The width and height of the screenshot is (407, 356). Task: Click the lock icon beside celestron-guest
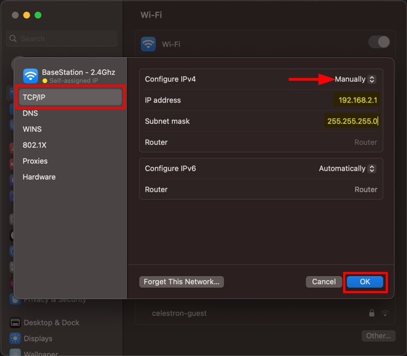(x=372, y=313)
